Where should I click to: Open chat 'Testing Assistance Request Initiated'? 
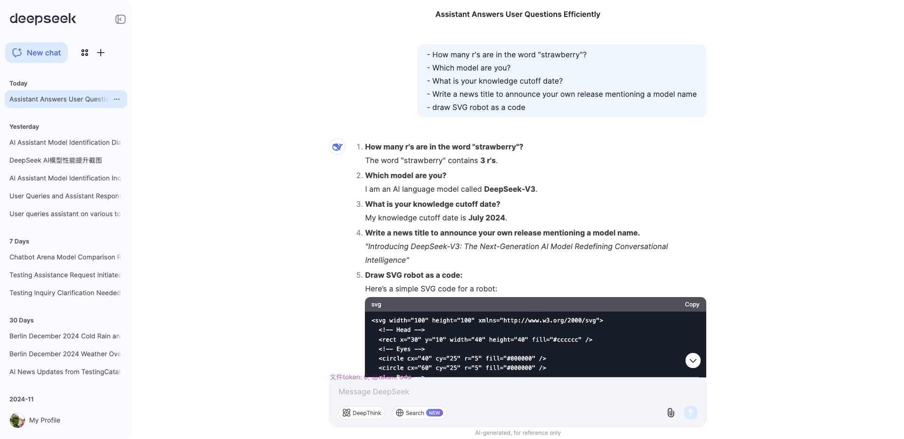66,275
